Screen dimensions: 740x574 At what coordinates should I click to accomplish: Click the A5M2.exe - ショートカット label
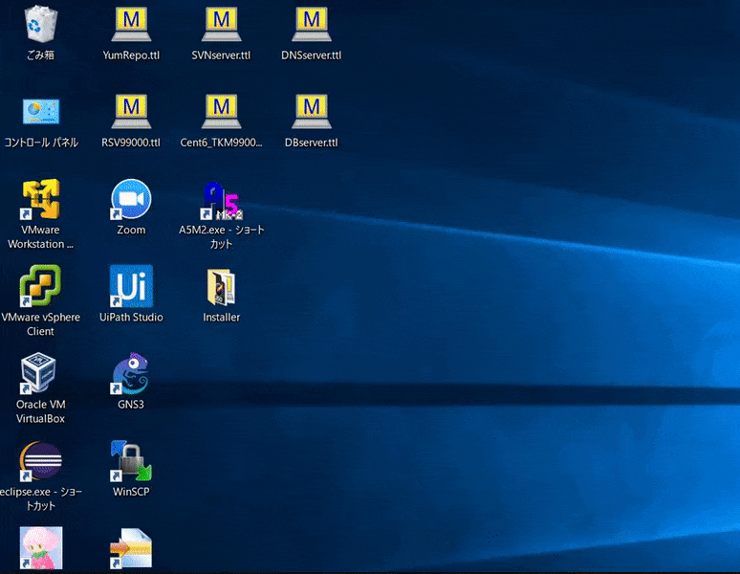coord(222,237)
